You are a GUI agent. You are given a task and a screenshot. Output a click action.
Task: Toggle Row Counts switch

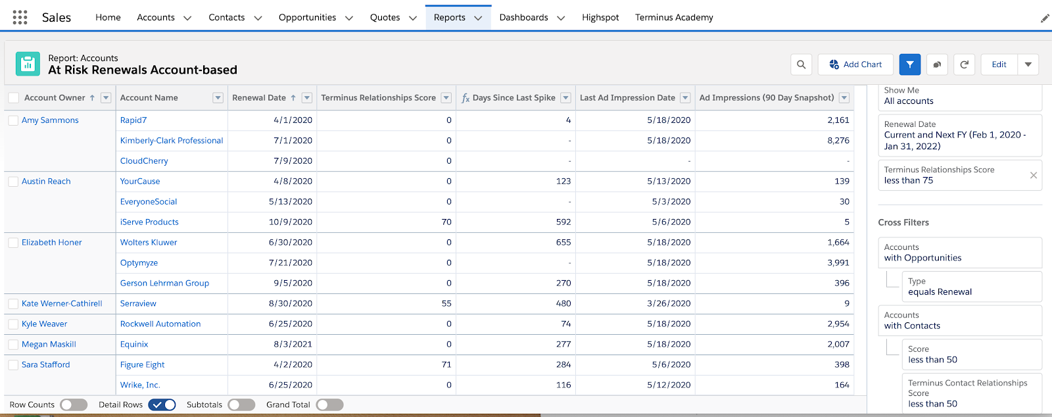74,405
